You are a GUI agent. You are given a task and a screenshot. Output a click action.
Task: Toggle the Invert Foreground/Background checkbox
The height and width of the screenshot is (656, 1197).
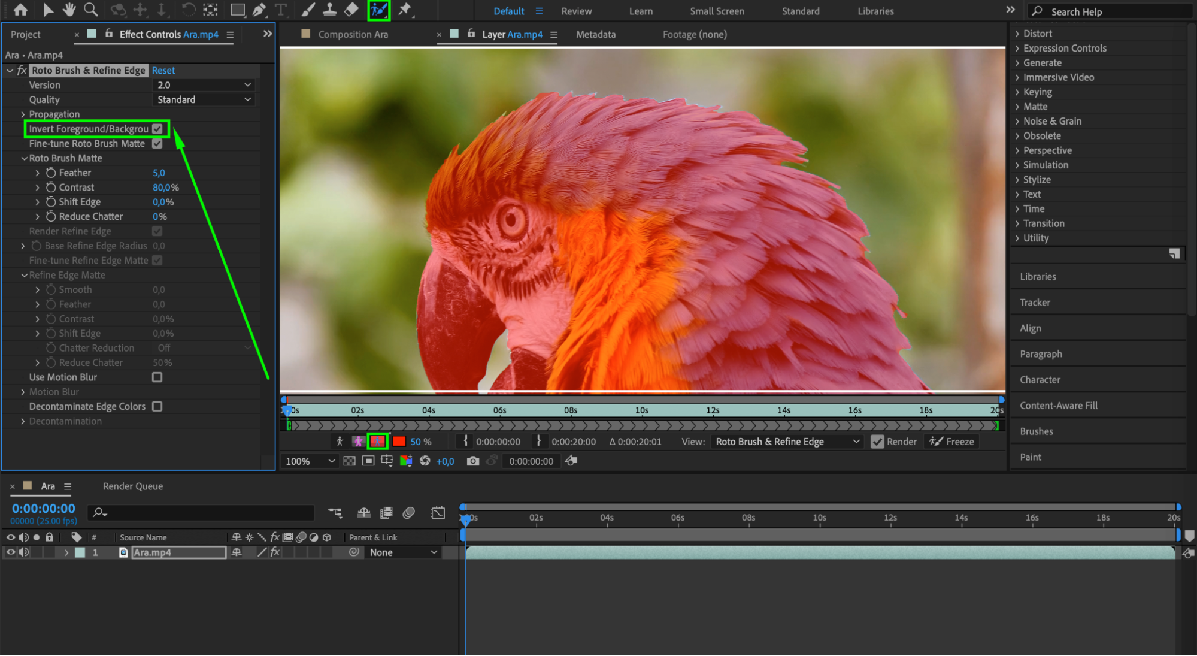(159, 128)
